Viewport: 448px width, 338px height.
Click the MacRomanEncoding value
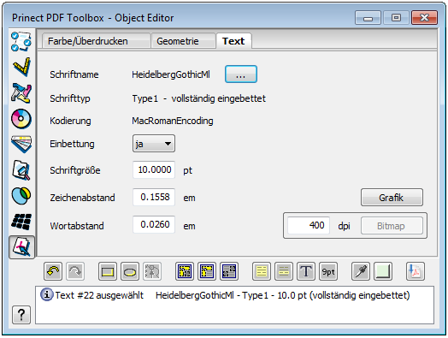tap(173, 121)
